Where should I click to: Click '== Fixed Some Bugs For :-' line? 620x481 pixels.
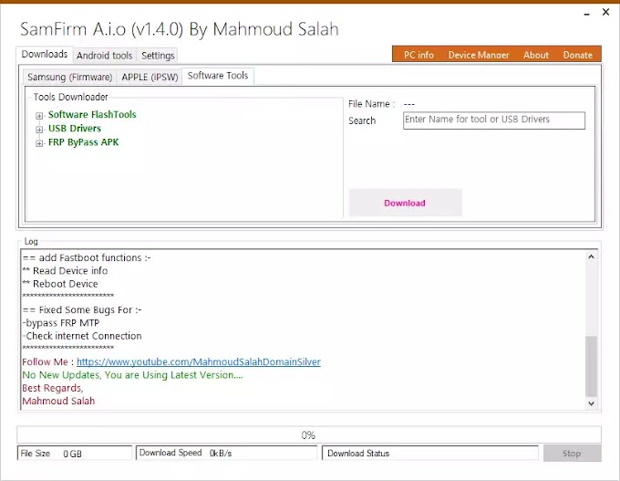click(82, 310)
